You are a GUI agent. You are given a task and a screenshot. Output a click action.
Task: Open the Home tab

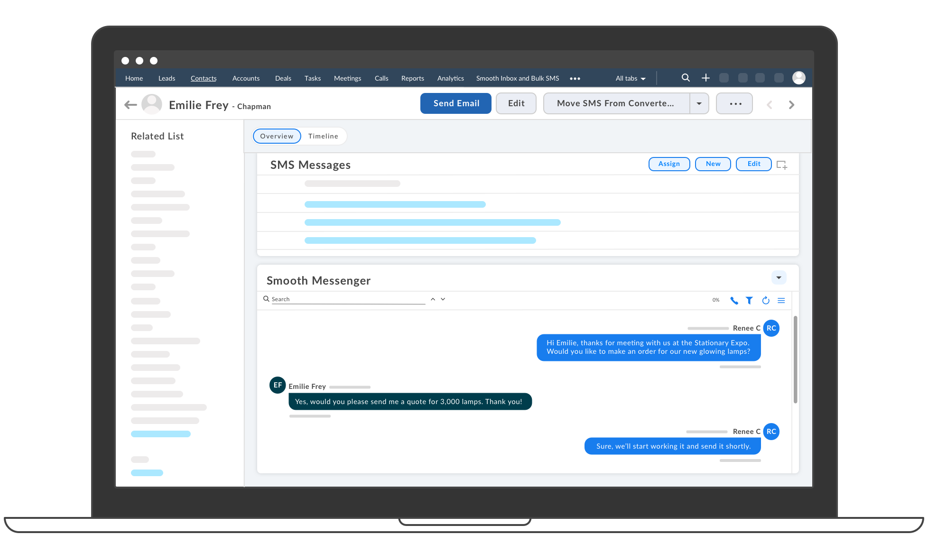134,78
